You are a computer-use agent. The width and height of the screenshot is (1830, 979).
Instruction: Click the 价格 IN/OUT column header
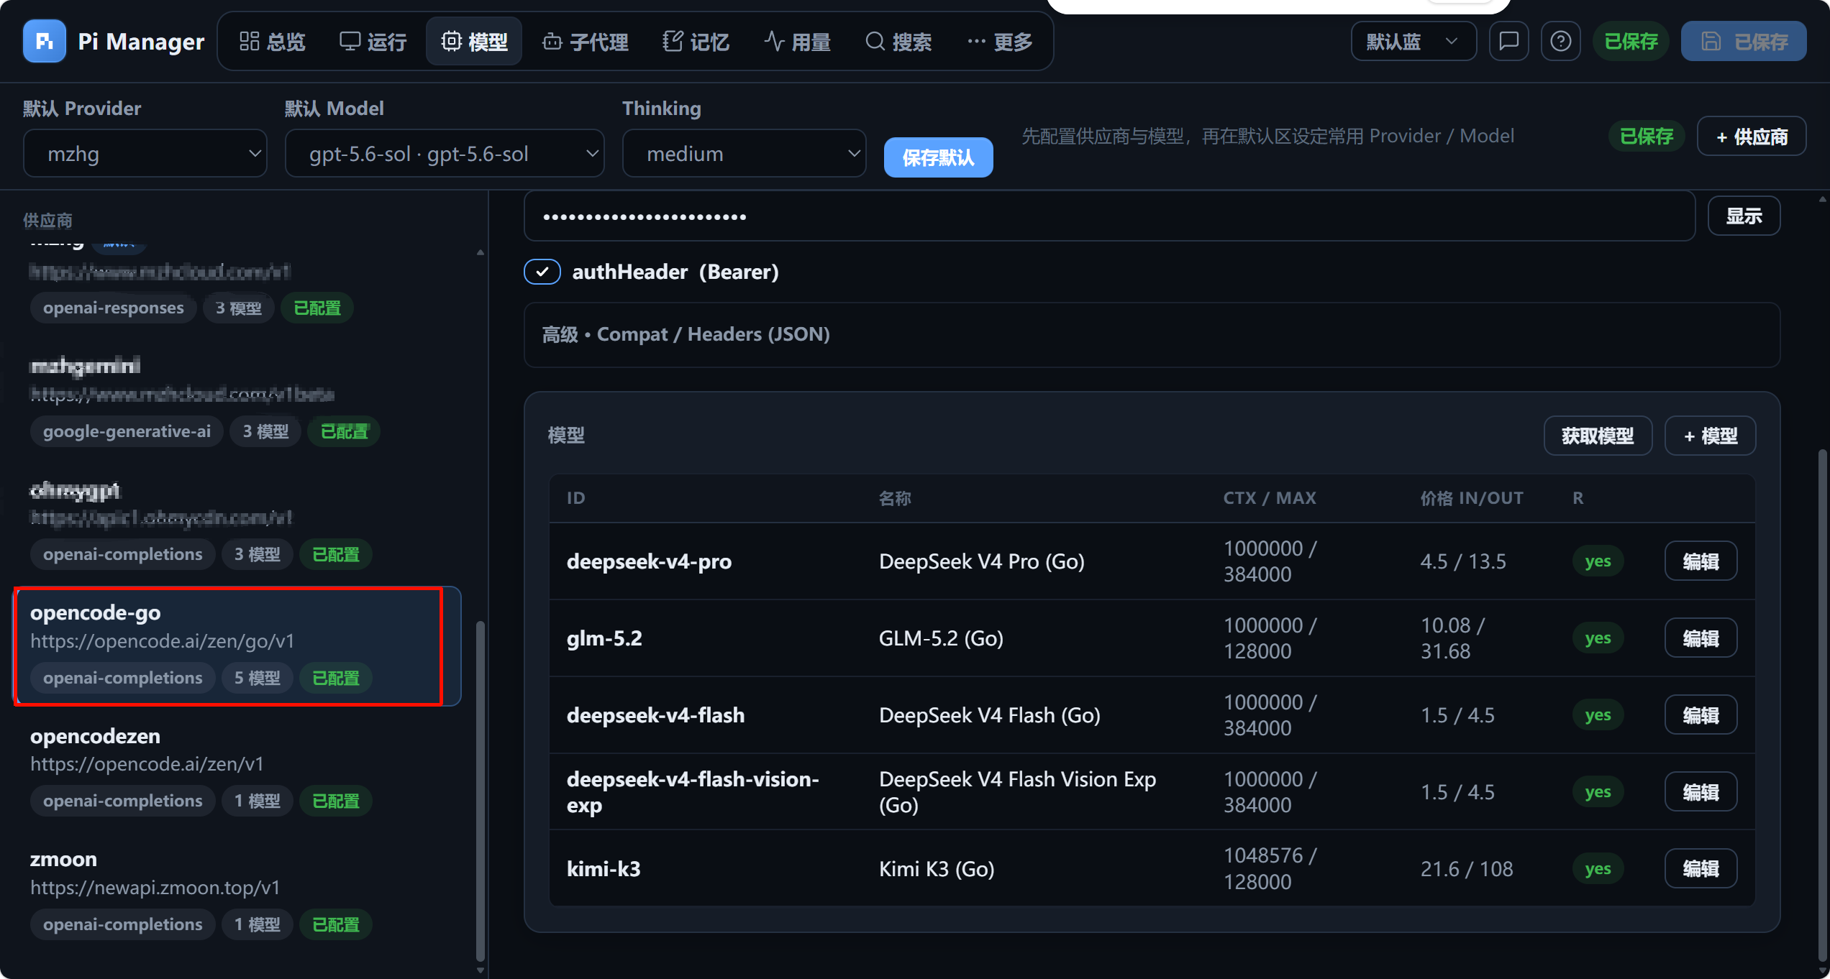1472,498
